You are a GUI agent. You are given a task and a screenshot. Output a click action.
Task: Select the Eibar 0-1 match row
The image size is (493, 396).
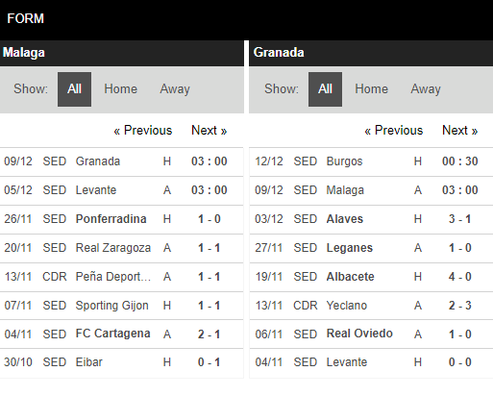[122, 362]
